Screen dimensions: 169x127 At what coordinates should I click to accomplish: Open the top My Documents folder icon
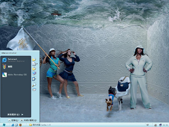[34, 59]
